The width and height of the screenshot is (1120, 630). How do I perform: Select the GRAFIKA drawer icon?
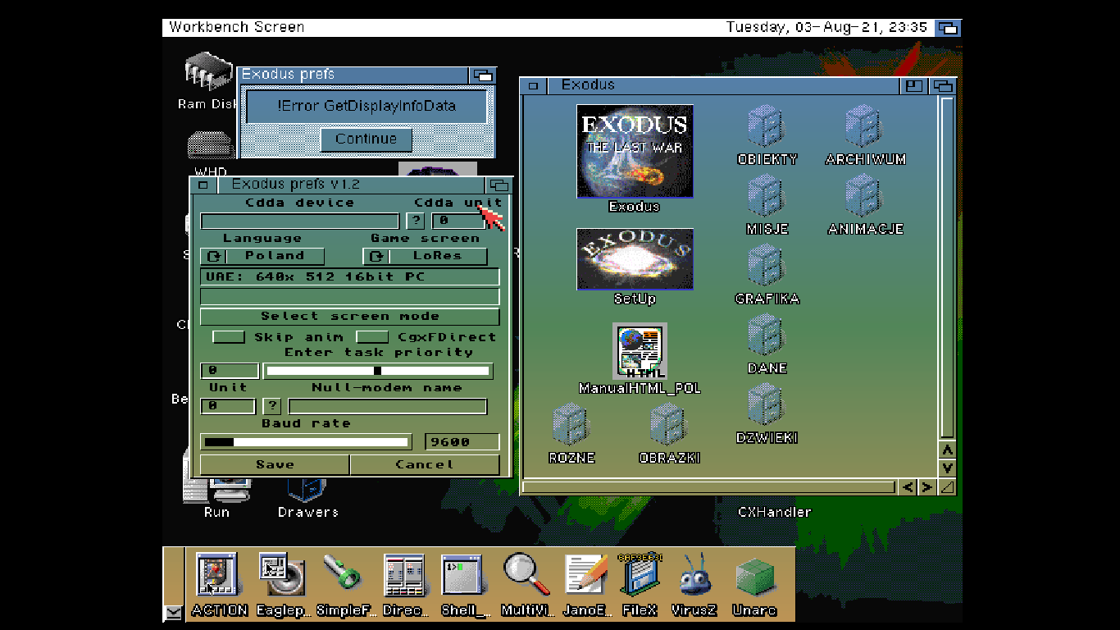point(767,266)
